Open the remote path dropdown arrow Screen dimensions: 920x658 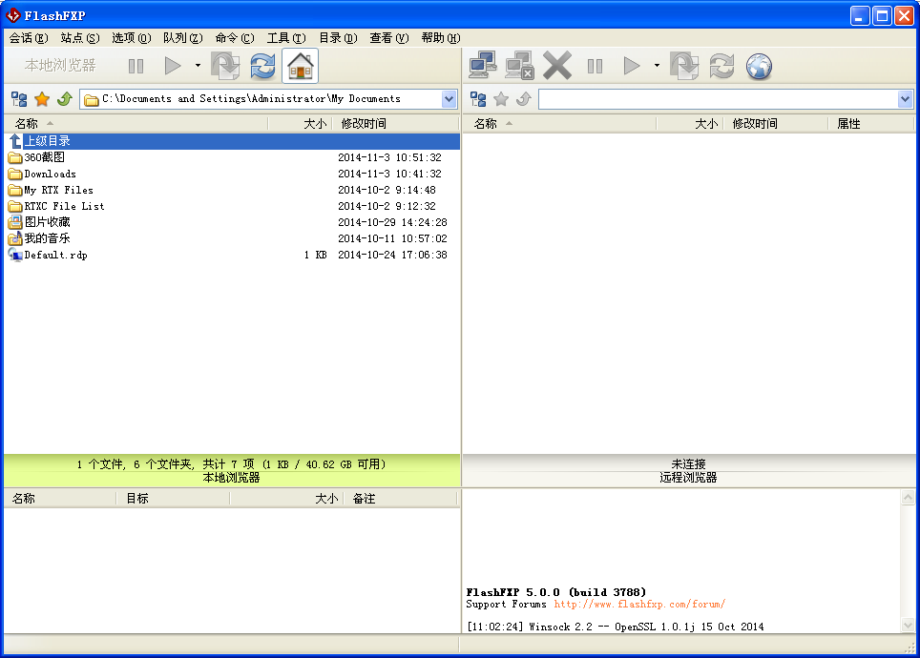click(906, 99)
